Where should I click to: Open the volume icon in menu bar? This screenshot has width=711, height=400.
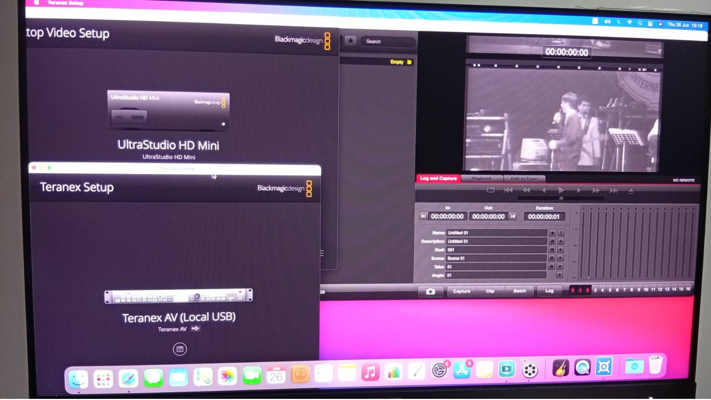click(x=607, y=22)
